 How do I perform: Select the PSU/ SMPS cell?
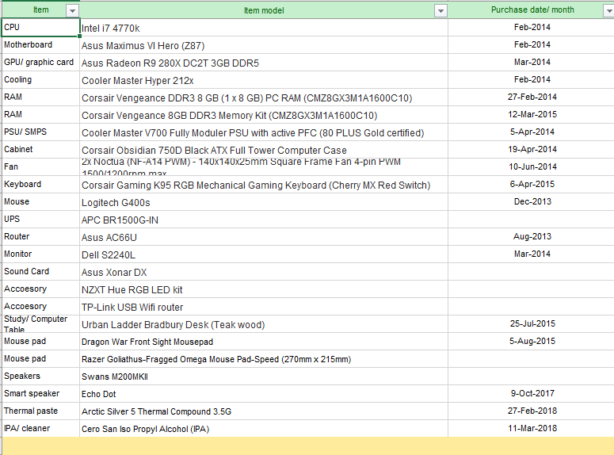pos(40,132)
